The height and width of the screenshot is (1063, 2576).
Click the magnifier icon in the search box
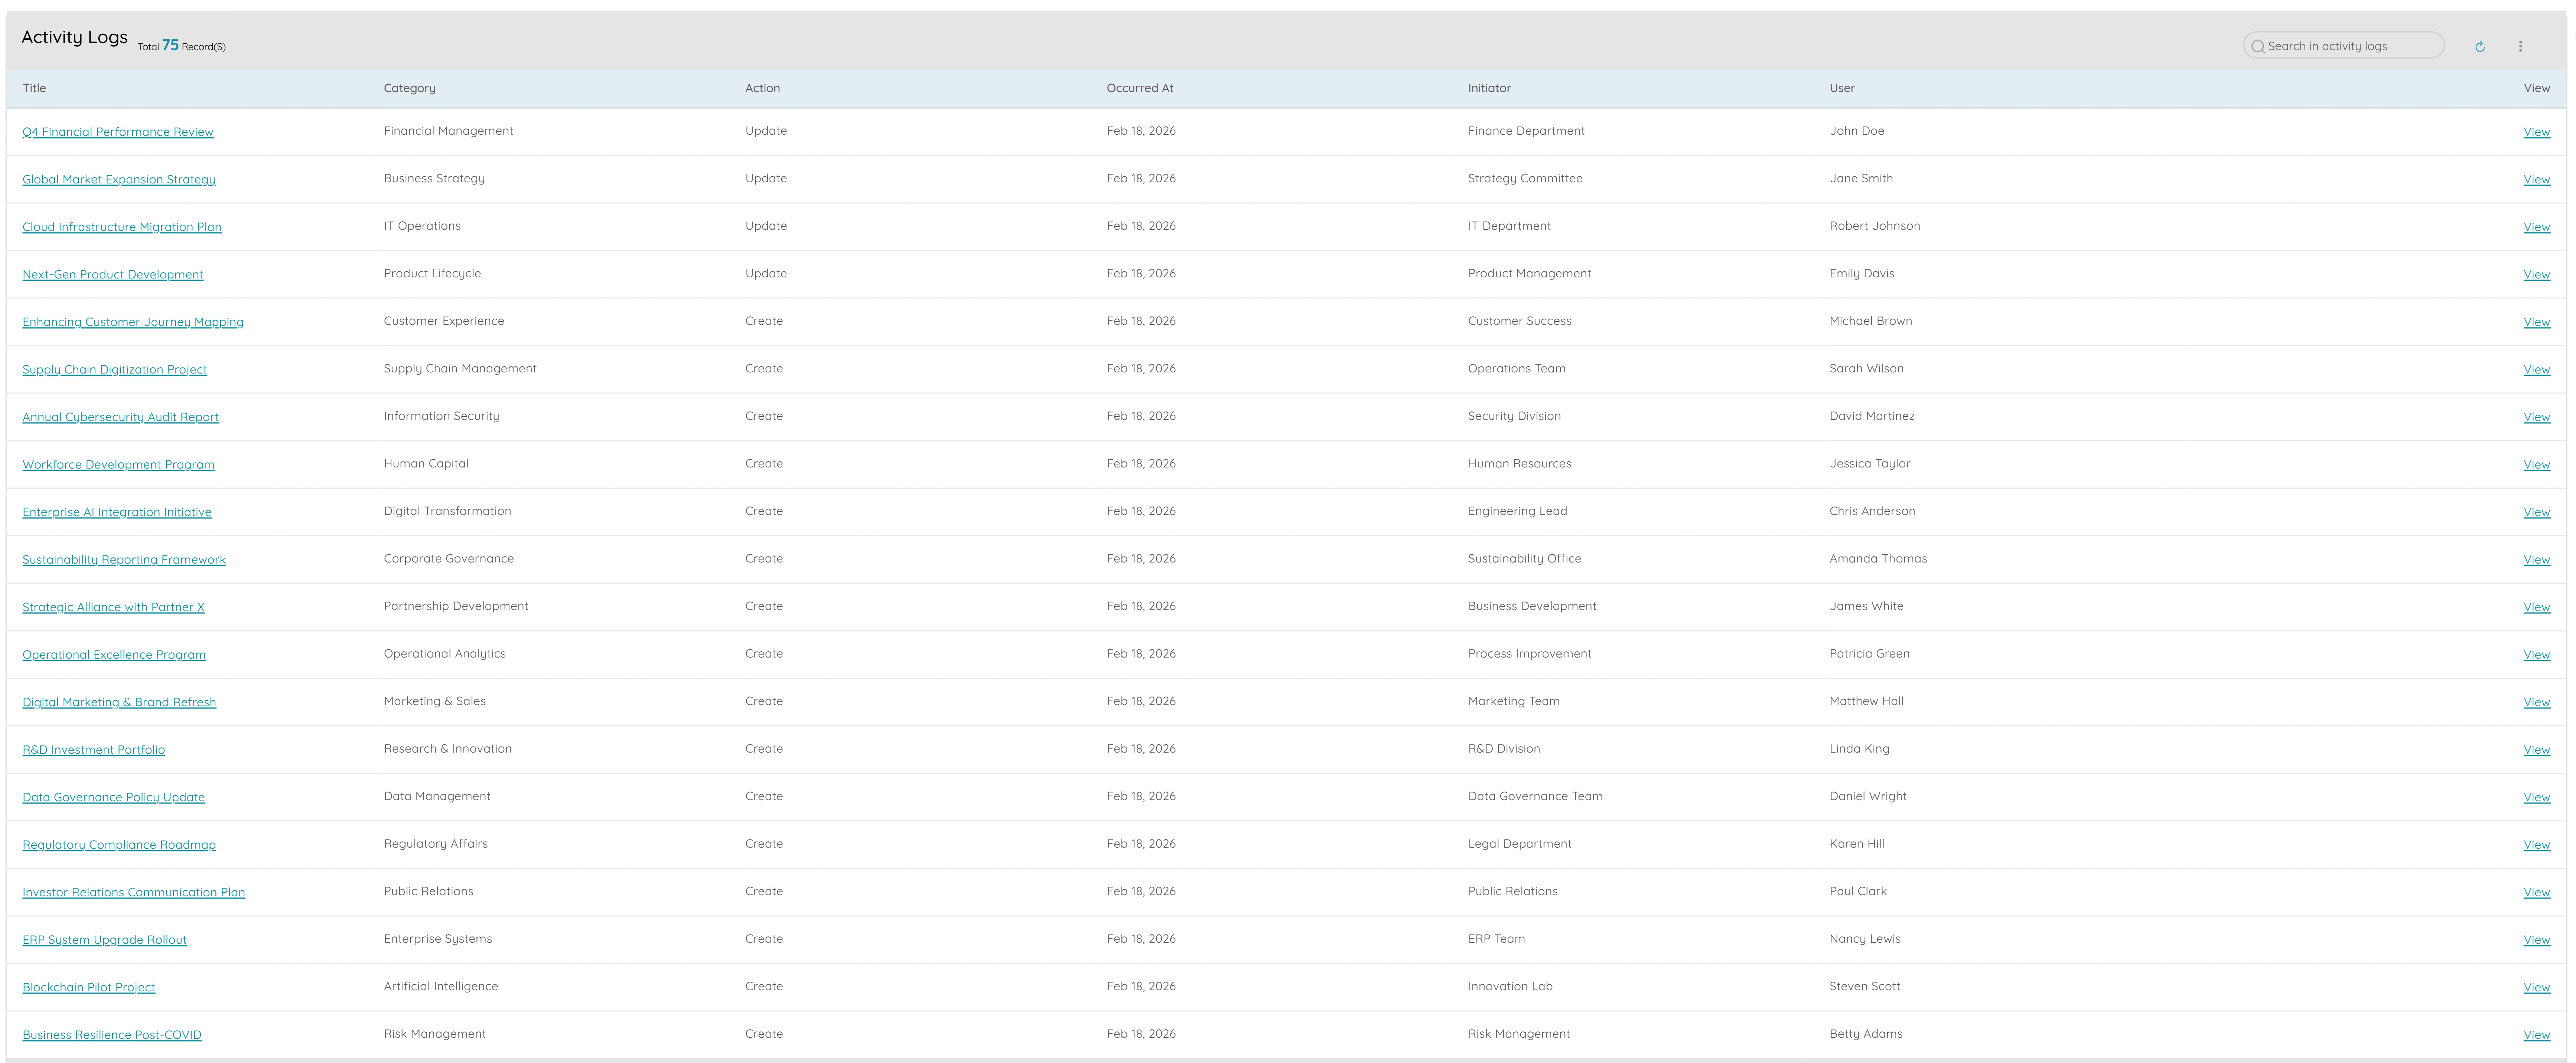coord(2259,46)
